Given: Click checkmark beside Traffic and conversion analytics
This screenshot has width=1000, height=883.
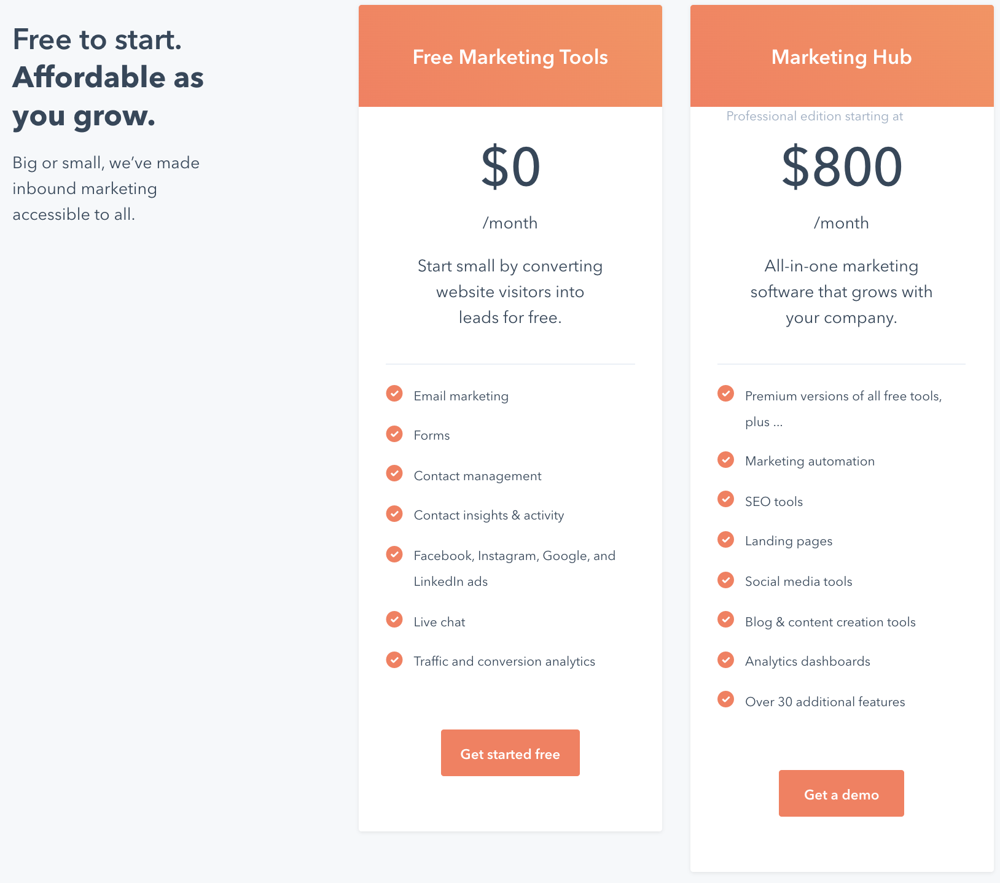Looking at the screenshot, I should pyautogui.click(x=394, y=659).
